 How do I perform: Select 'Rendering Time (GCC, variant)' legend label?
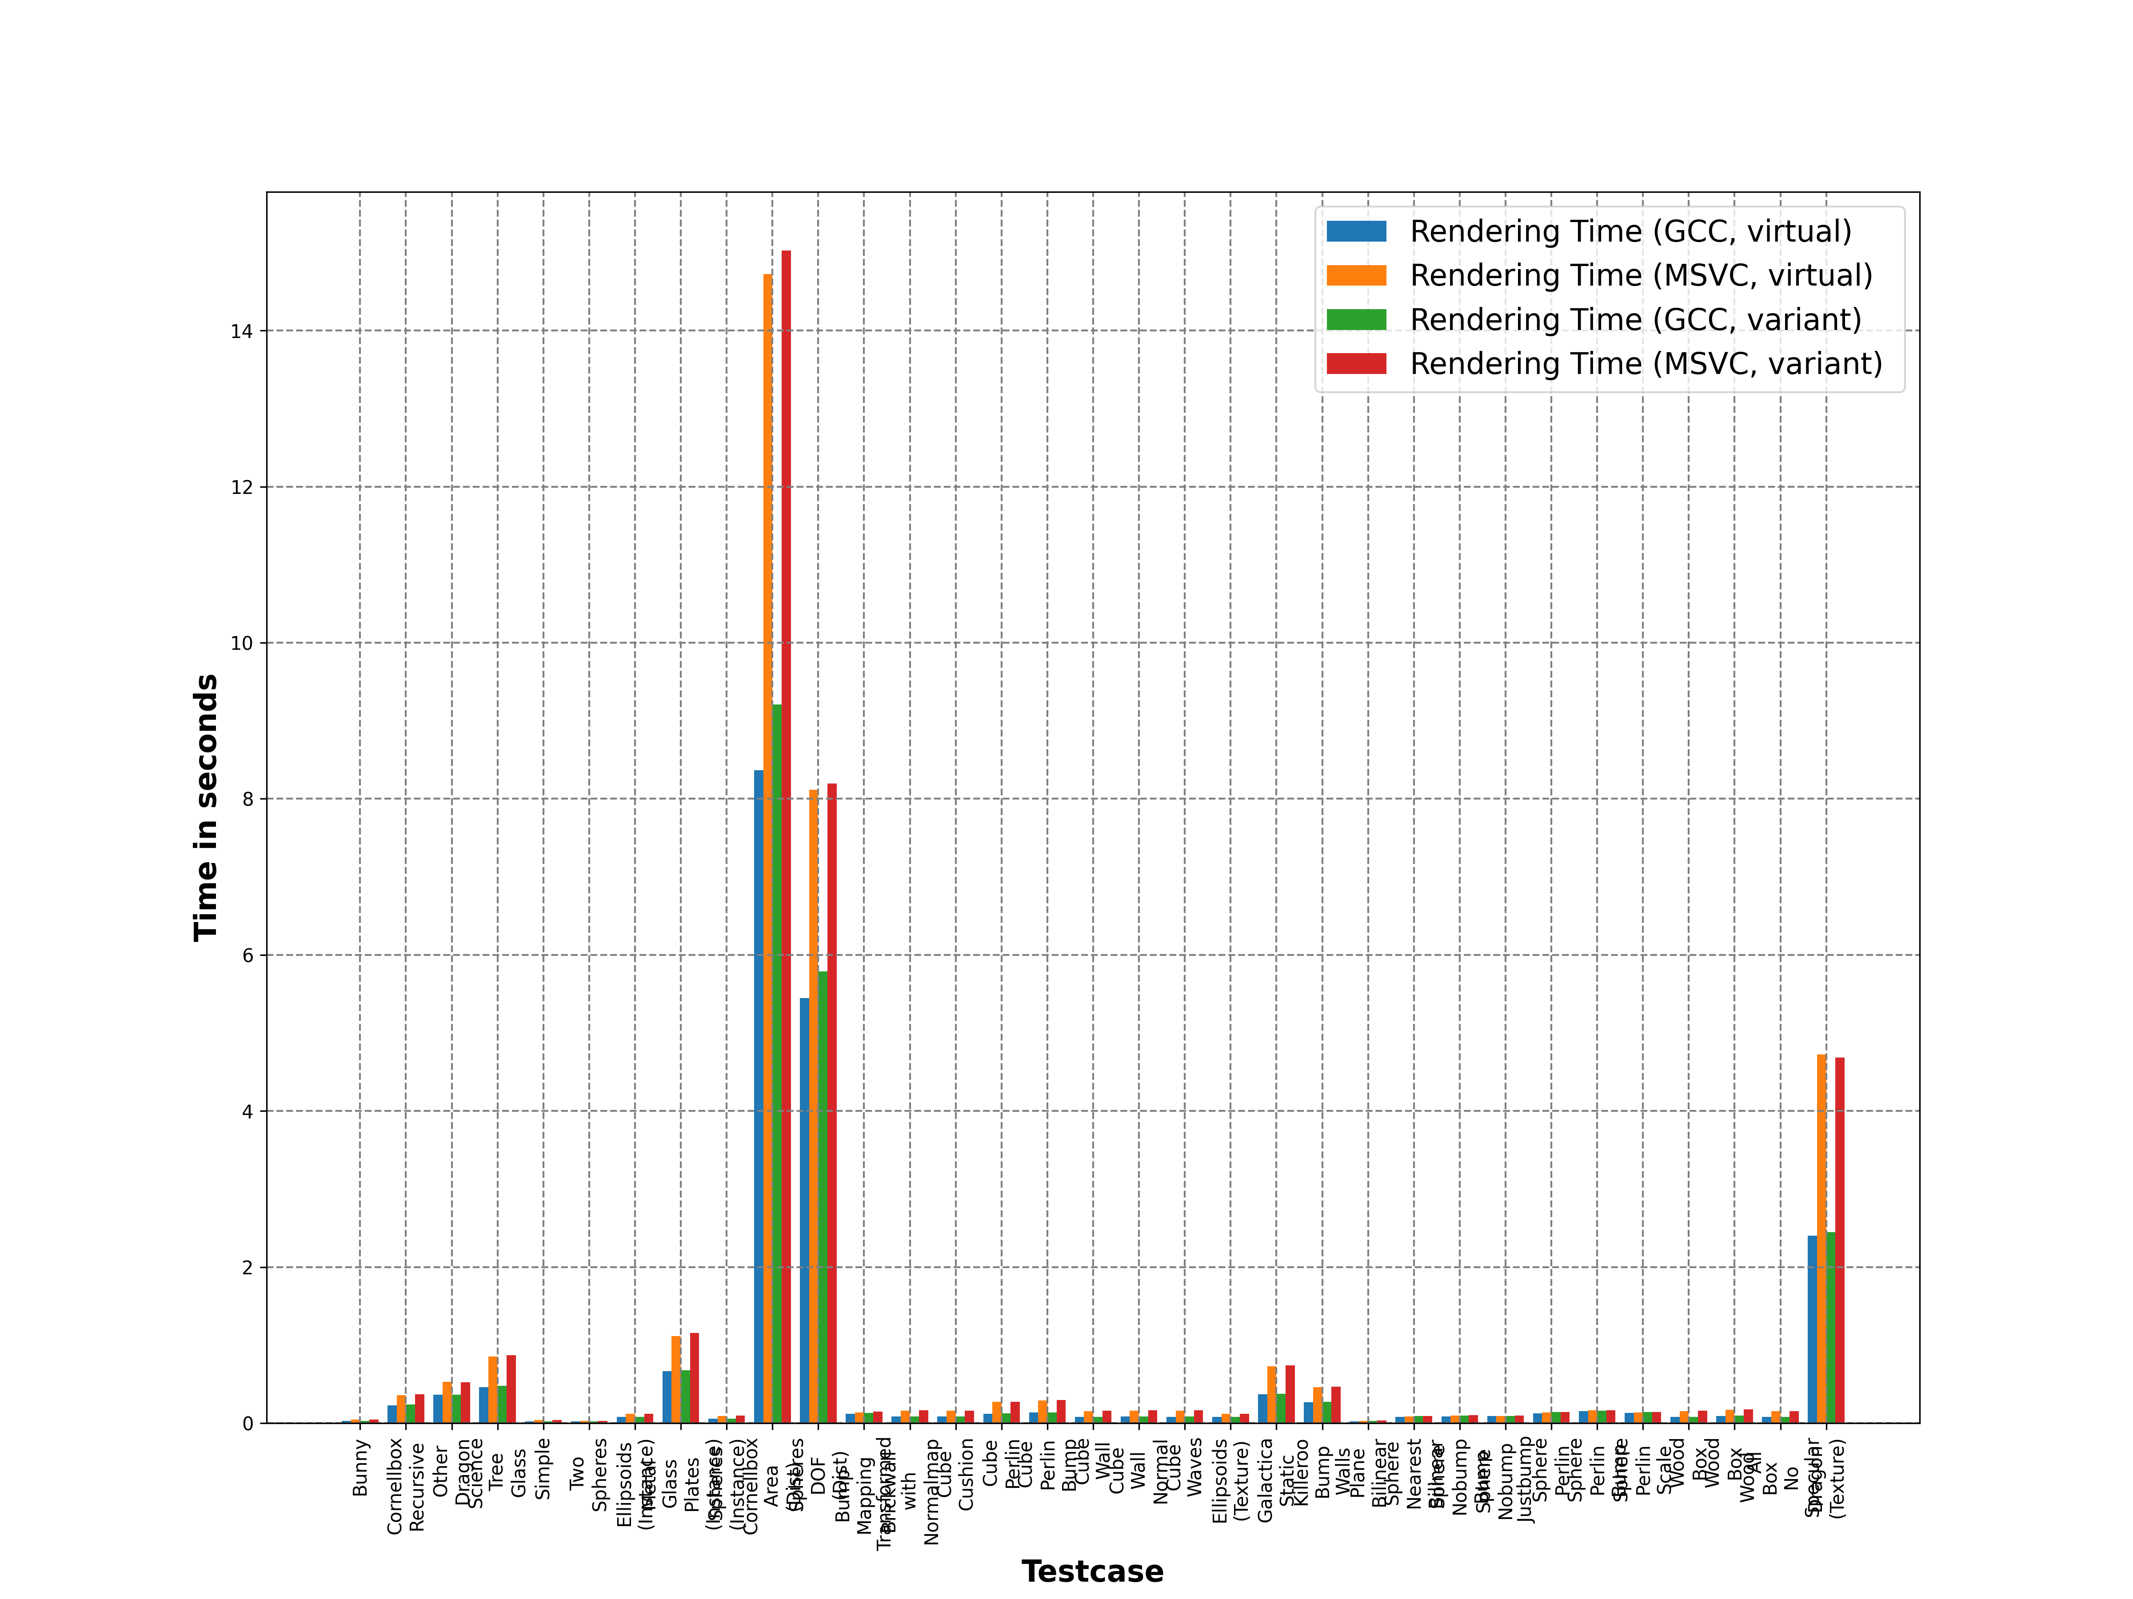tap(1635, 320)
